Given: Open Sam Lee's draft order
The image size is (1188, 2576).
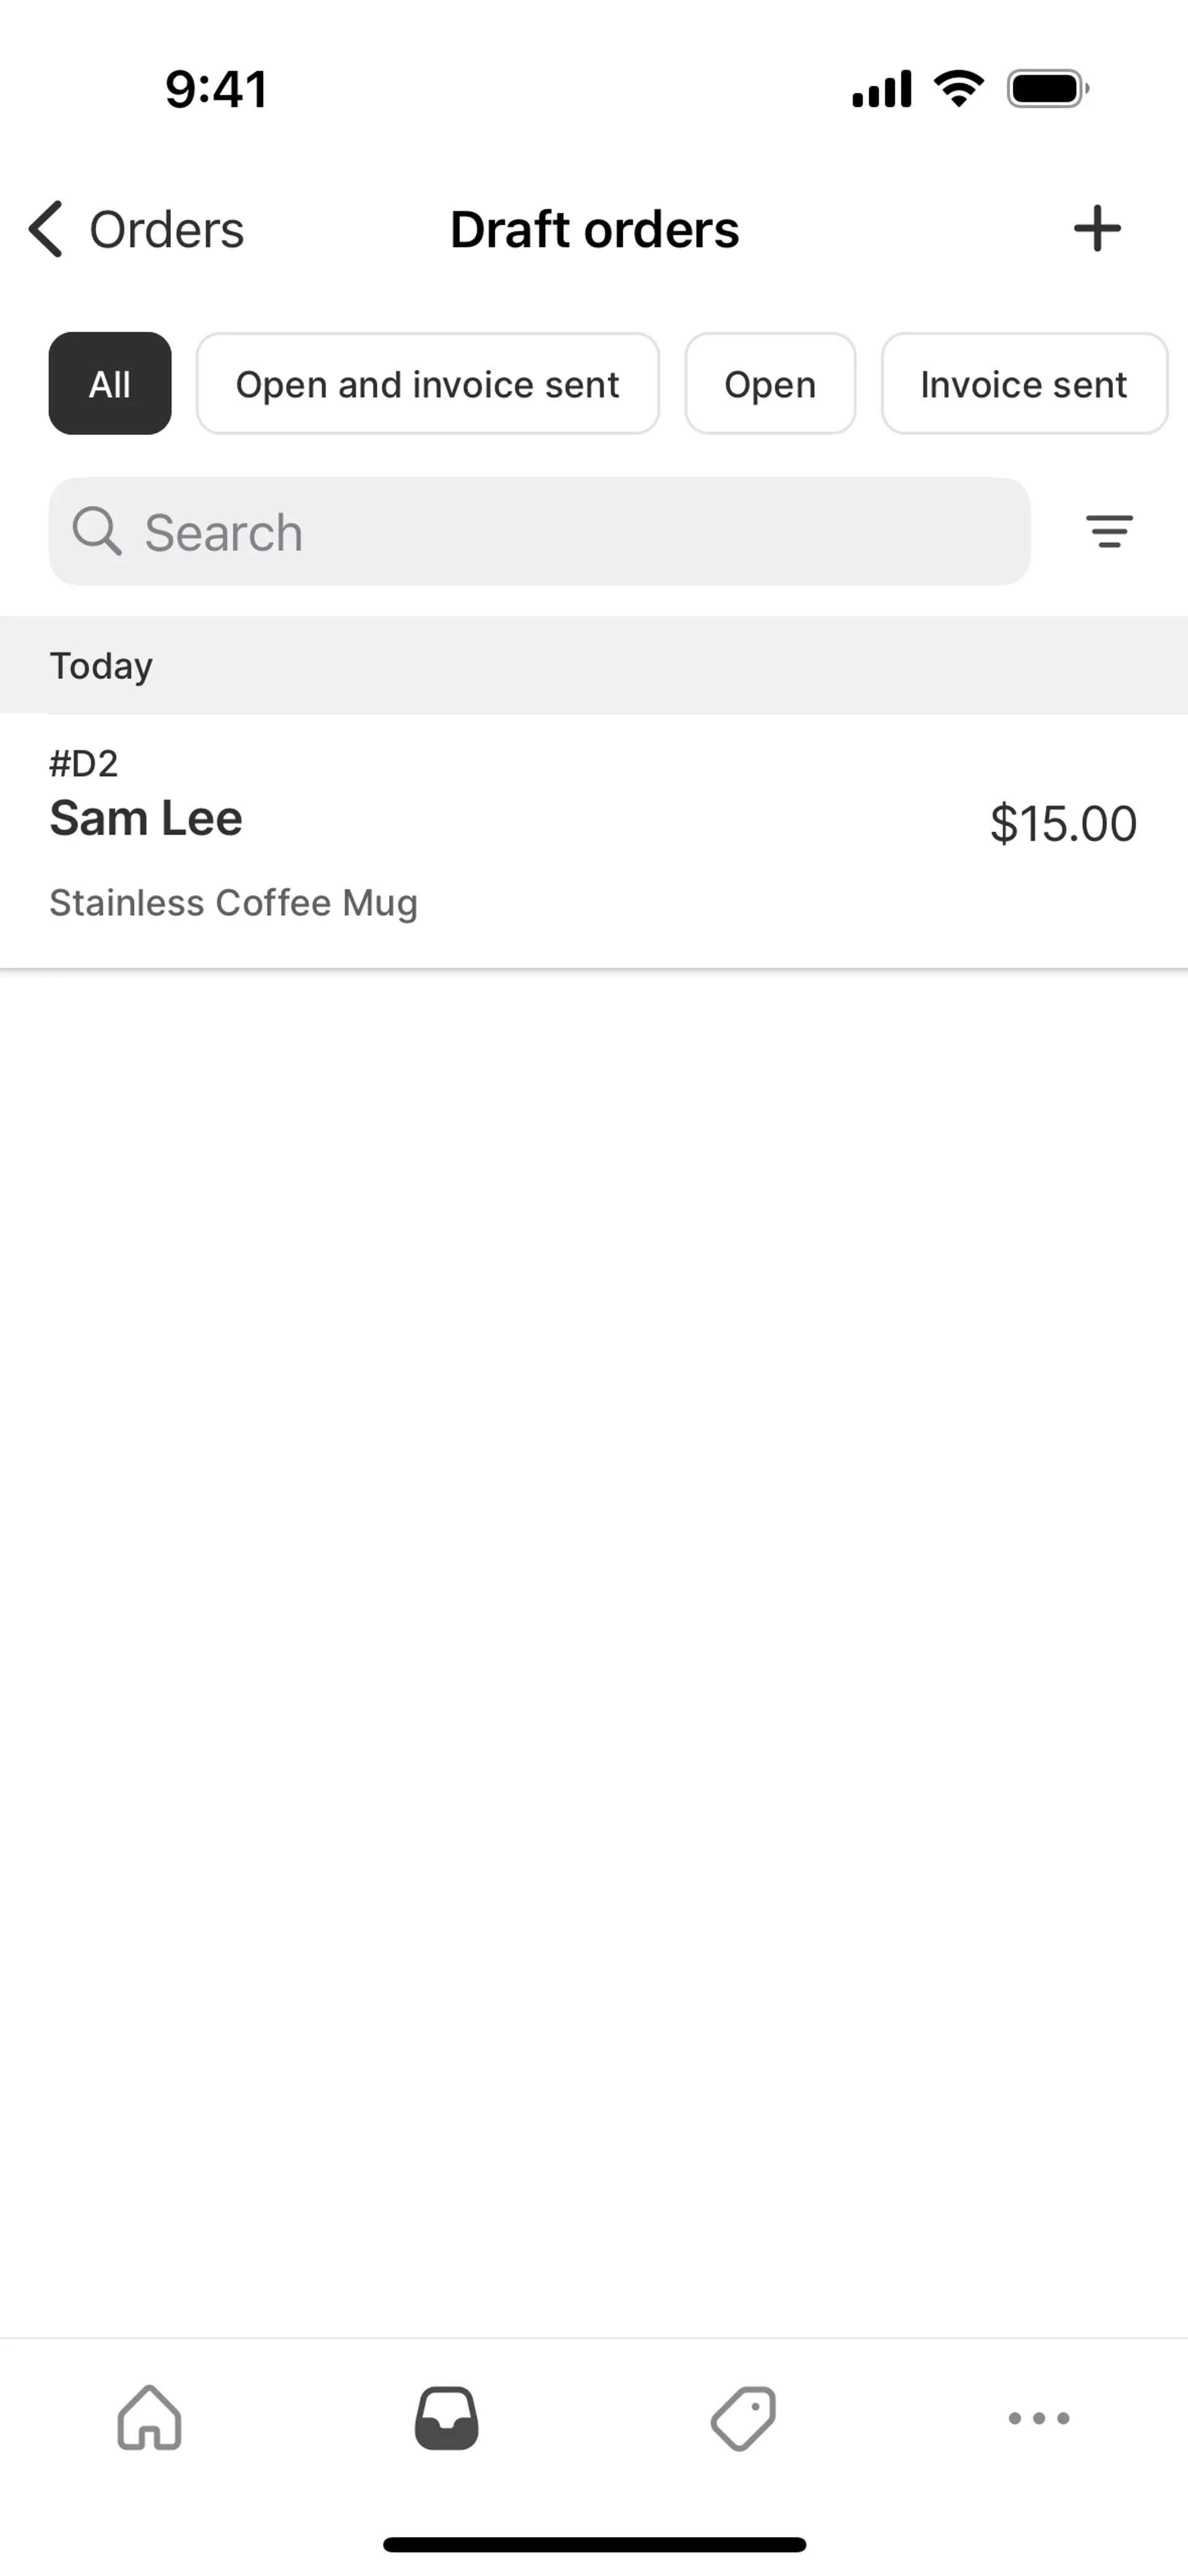Looking at the screenshot, I should [146, 818].
